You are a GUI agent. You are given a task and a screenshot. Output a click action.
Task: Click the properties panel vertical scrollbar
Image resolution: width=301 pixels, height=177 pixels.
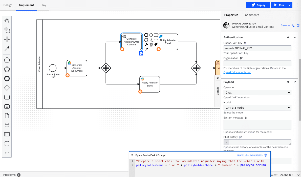tap(300, 90)
